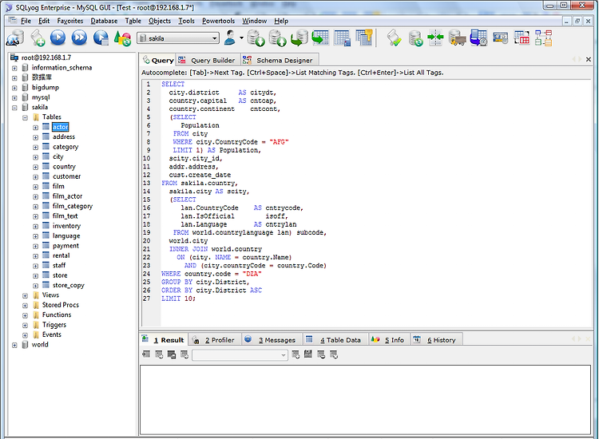Expand the Stored Procs folder
Screen dimensions: 599x439
tap(26, 306)
